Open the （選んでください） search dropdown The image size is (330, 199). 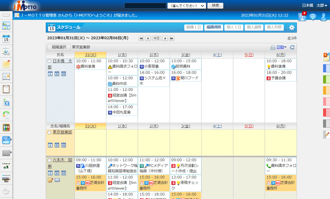187,6
